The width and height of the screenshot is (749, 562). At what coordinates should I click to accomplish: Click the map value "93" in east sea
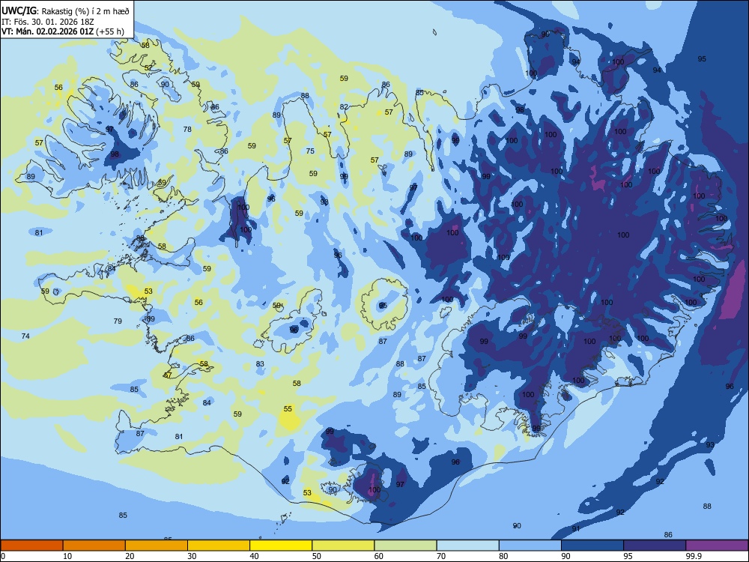(710, 444)
